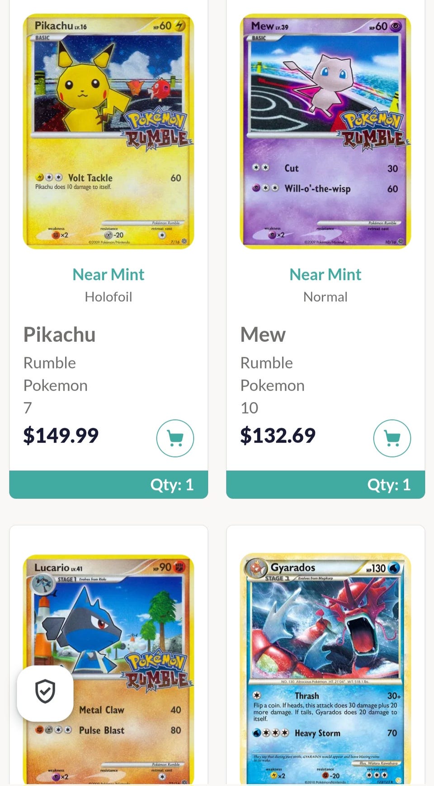This screenshot has width=434, height=786.
Task: Open the Rumble set name under Mew
Action: (267, 363)
